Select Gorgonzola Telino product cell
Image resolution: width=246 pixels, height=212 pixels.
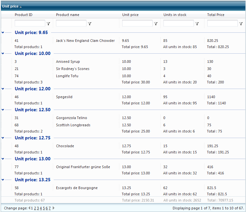point(71,118)
